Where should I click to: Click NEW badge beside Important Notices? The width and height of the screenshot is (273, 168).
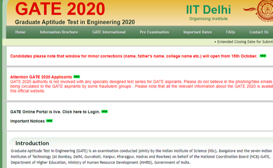click(x=49, y=121)
